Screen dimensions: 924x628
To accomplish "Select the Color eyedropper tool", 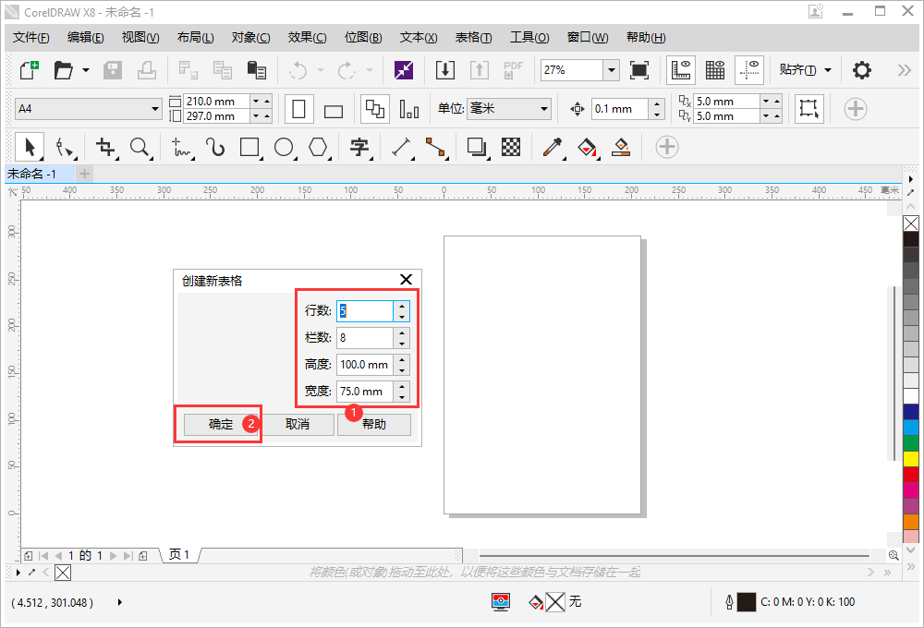I will (x=553, y=147).
